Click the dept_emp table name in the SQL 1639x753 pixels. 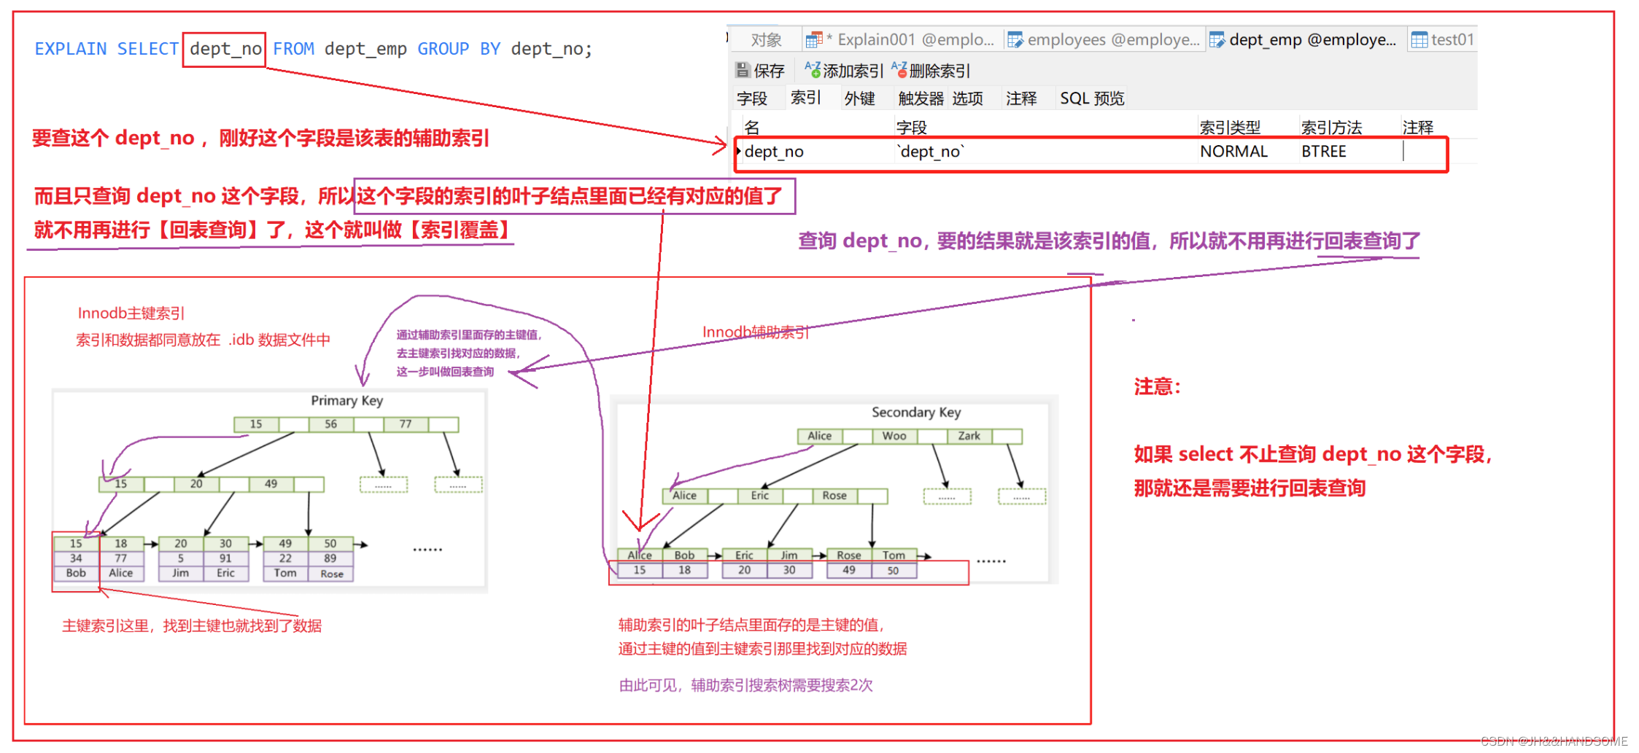(x=365, y=49)
